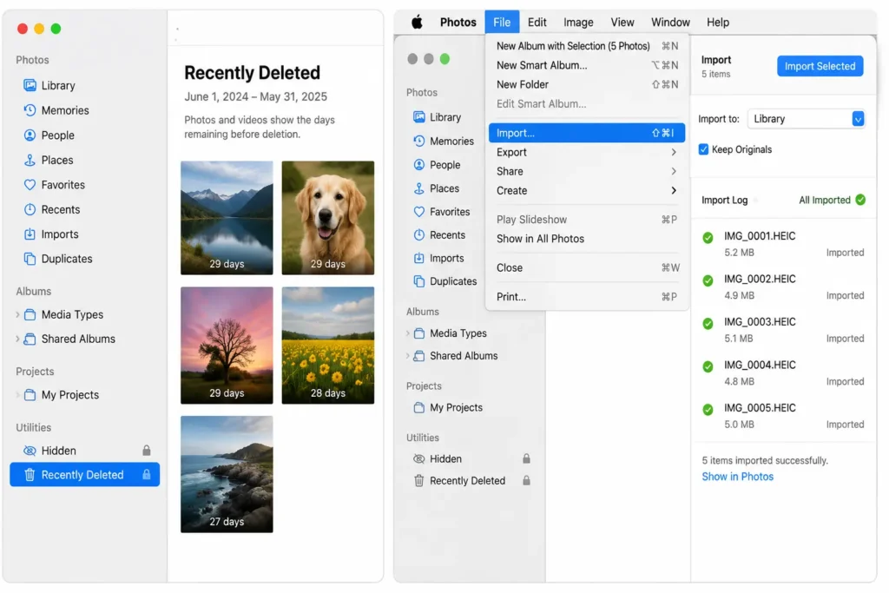The width and height of the screenshot is (889, 593).
Task: Click the Photos app menu
Action: point(458,22)
